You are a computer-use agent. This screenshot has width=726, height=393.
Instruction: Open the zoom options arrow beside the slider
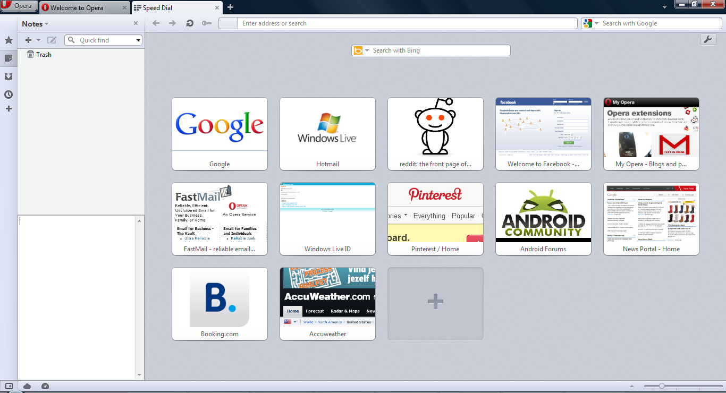[x=632, y=386]
